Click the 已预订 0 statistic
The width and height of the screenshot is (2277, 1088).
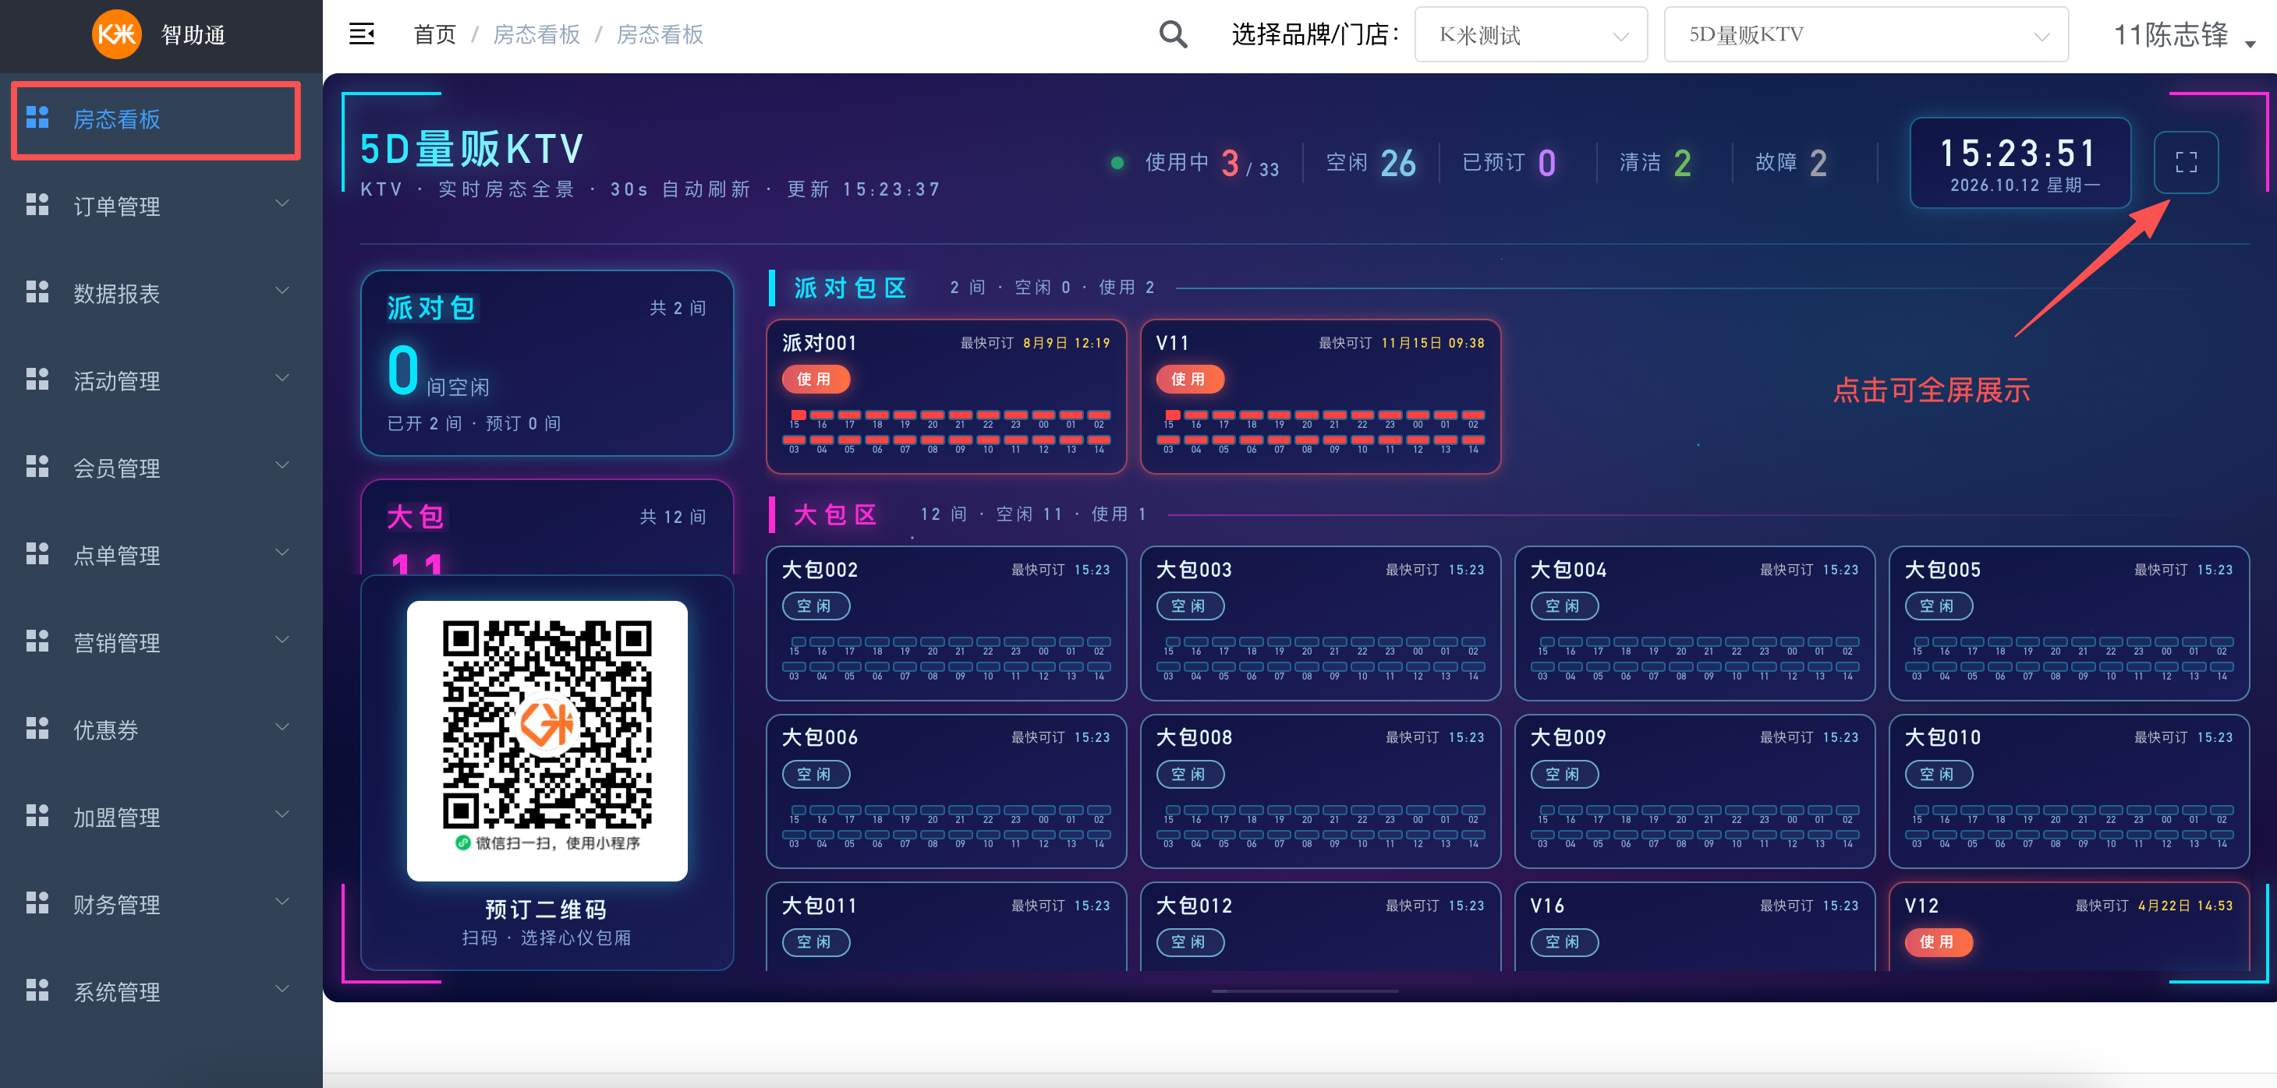pyautogui.click(x=1509, y=164)
